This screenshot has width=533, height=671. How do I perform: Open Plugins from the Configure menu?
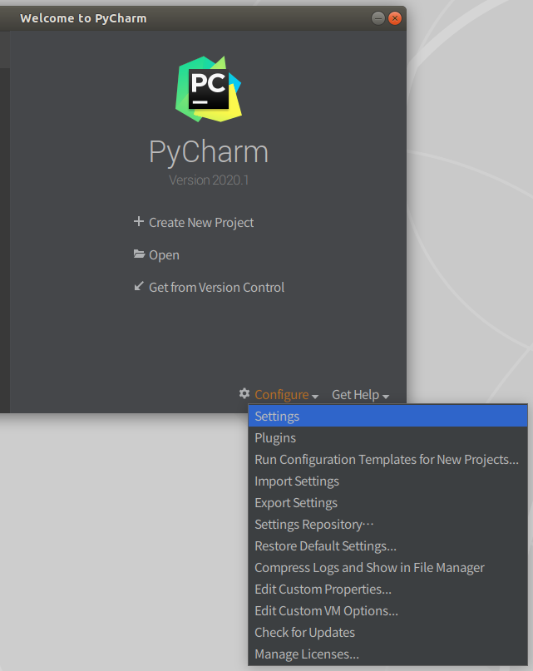387,438
